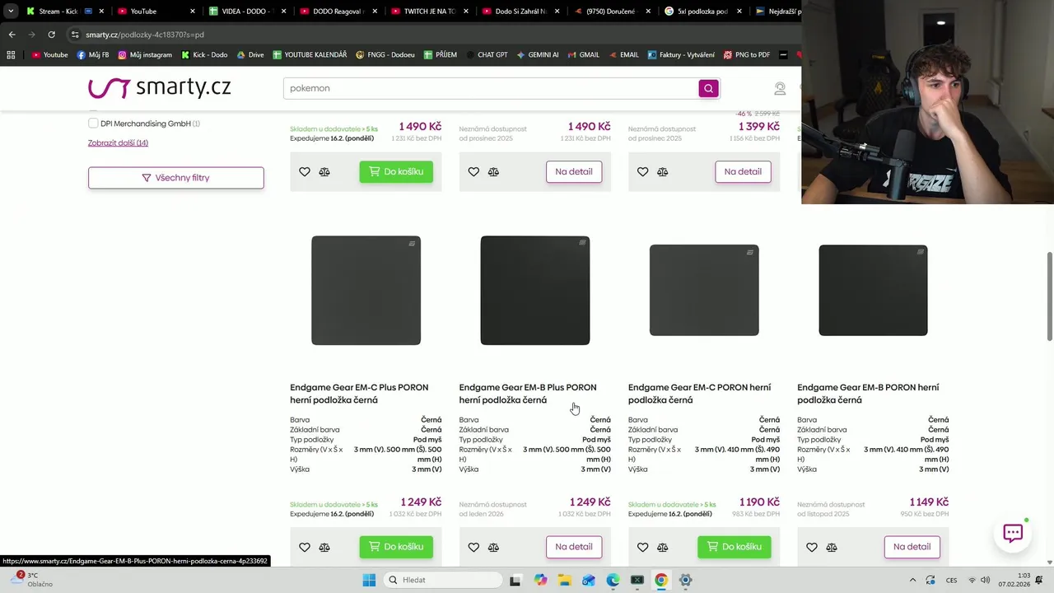The image size is (1054, 593).
Task: Open Settings gear in taskbar
Action: click(x=685, y=580)
